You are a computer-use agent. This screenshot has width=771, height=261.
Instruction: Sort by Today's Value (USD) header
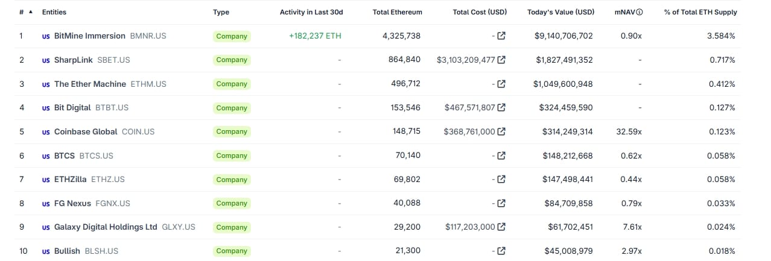pyautogui.click(x=560, y=12)
